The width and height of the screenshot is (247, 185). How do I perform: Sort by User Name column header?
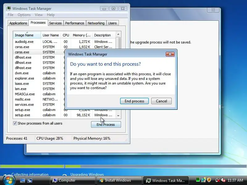point(51,35)
